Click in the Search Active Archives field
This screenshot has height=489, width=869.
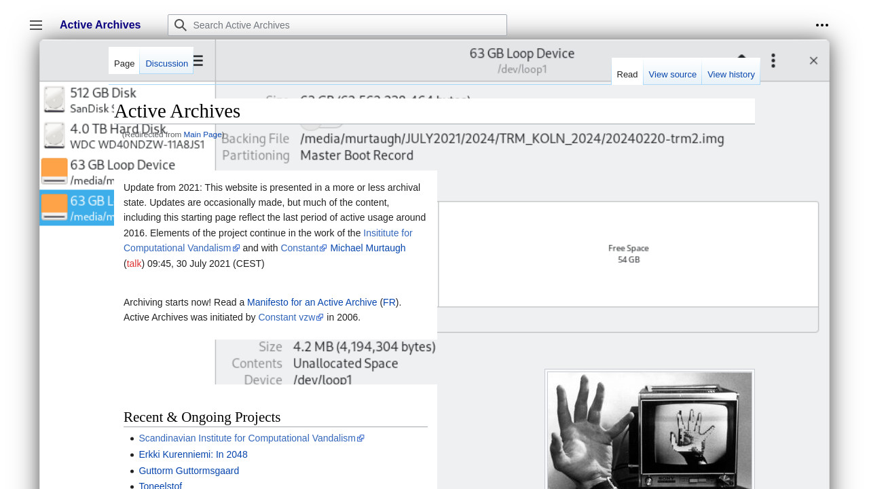pyautogui.click(x=346, y=25)
